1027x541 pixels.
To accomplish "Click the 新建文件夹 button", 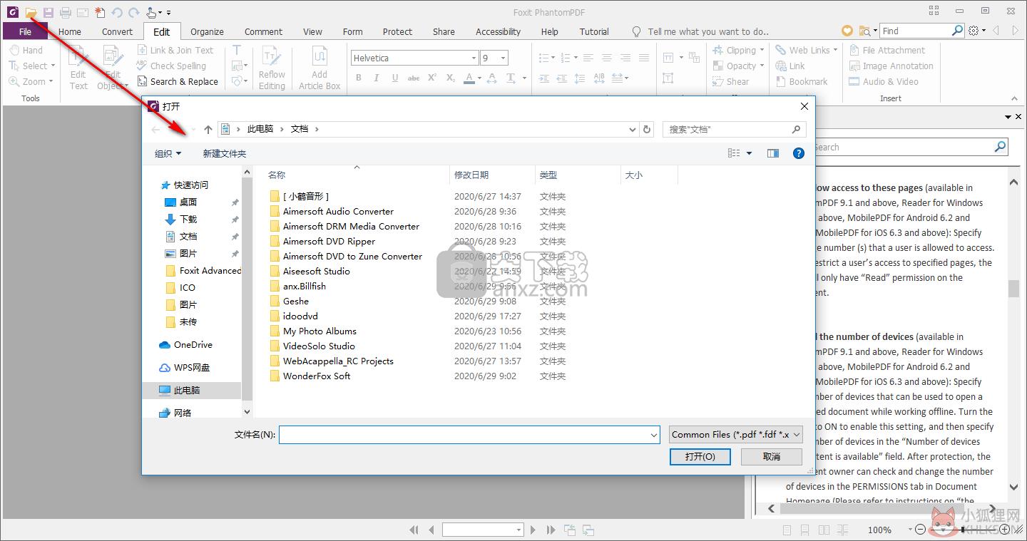I will click(x=224, y=153).
